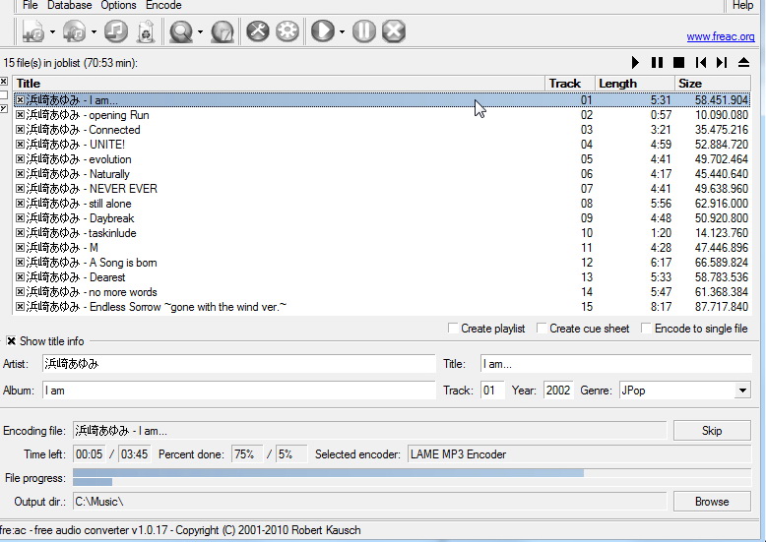Click the deselect-all tracks side button
The image size is (766, 542).
(3, 94)
